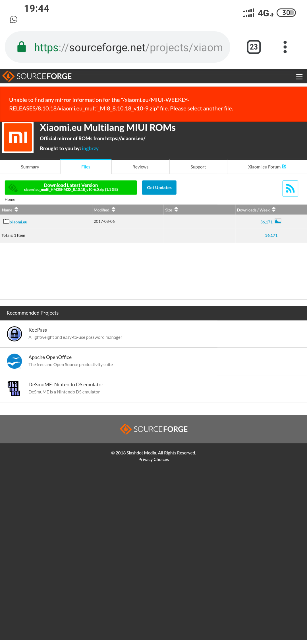
Task: Tap the WhatsApp notification icon
Action: tap(14, 19)
